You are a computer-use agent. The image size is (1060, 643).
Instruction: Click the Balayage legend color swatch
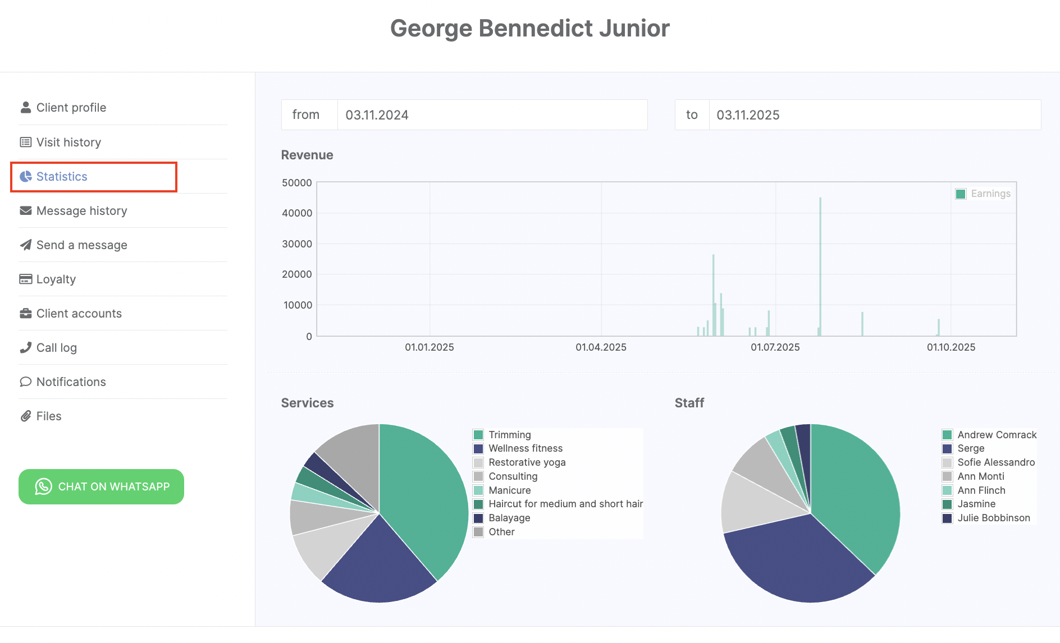point(478,518)
